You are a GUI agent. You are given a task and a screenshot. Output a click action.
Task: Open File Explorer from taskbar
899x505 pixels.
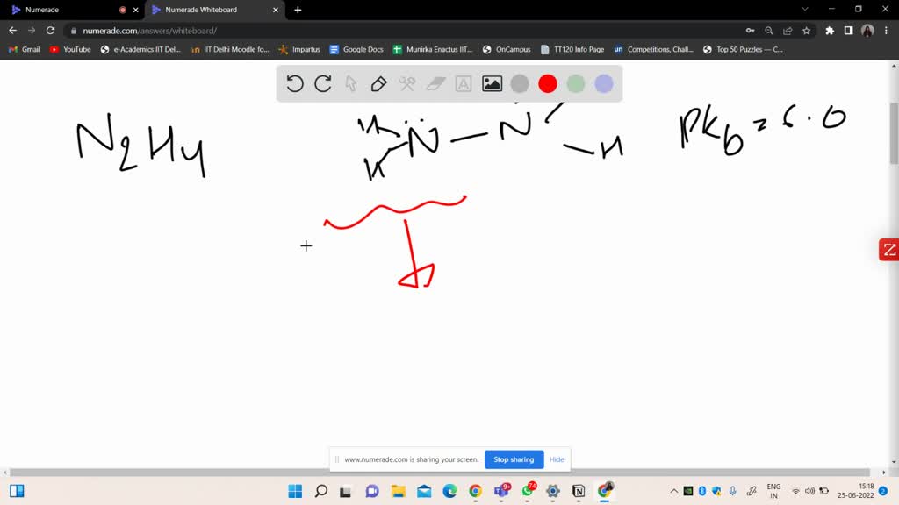[398, 491]
